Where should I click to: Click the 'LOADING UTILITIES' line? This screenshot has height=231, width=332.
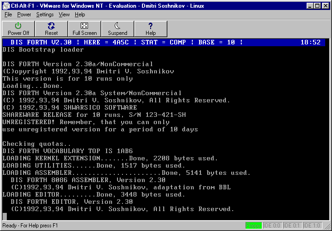click(94, 165)
